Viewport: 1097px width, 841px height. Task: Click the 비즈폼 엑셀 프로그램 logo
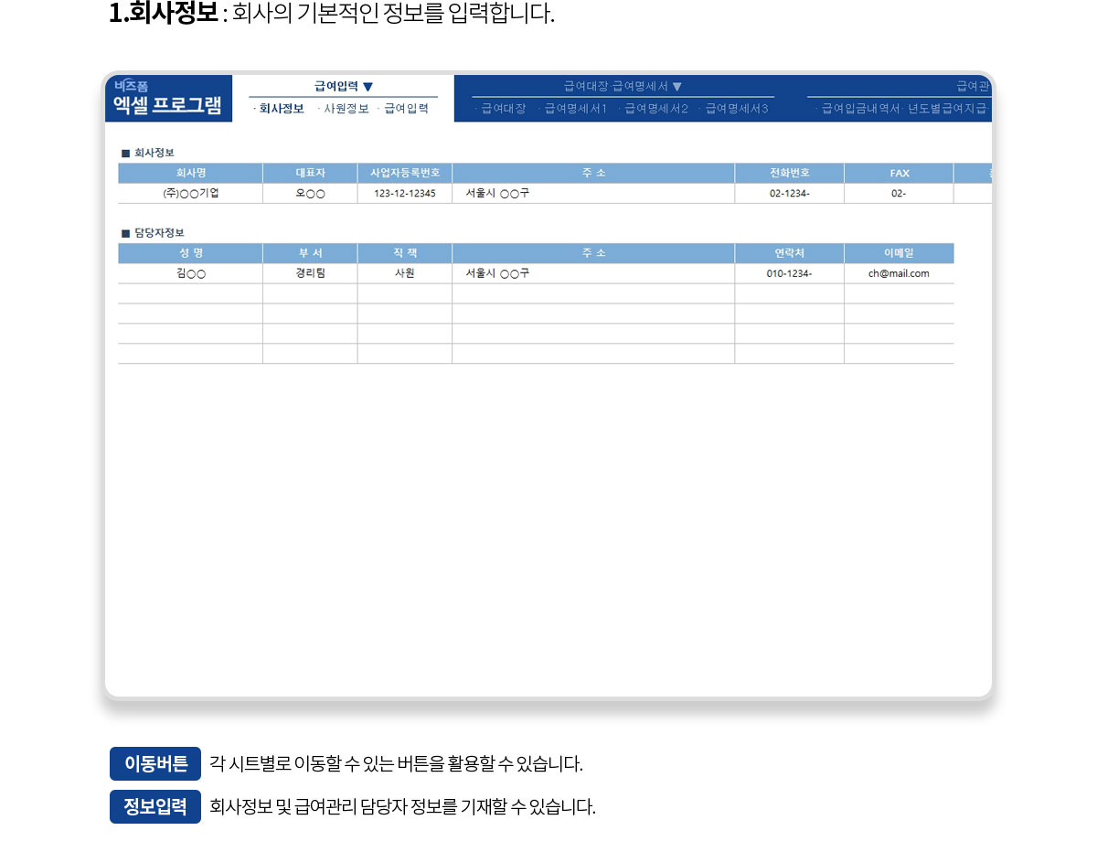[168, 98]
